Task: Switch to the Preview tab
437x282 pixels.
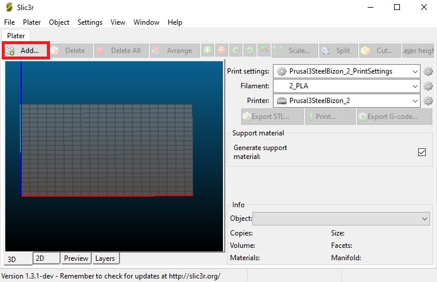Action: tap(76, 258)
